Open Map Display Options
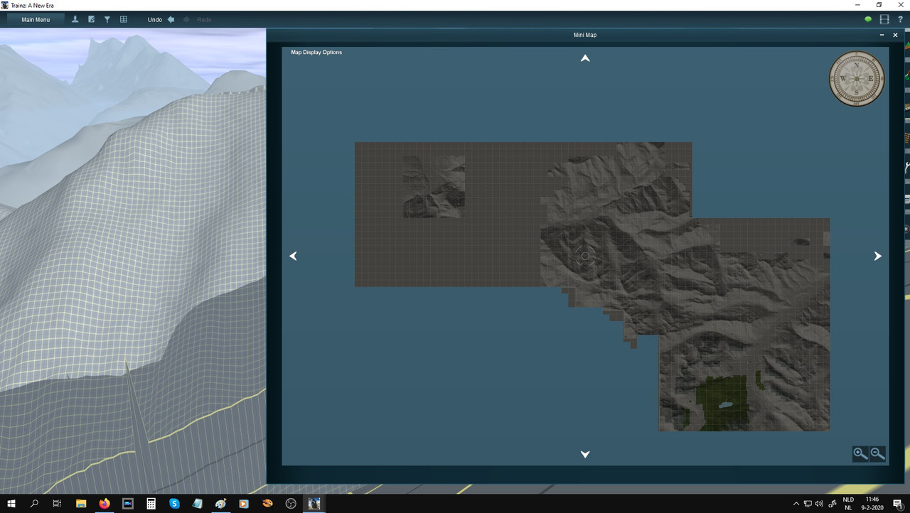The height and width of the screenshot is (513, 910). (316, 53)
